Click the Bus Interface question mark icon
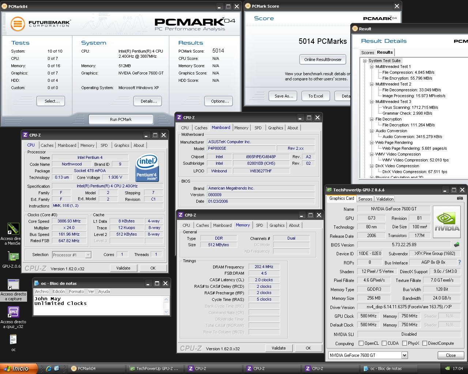 point(460,262)
